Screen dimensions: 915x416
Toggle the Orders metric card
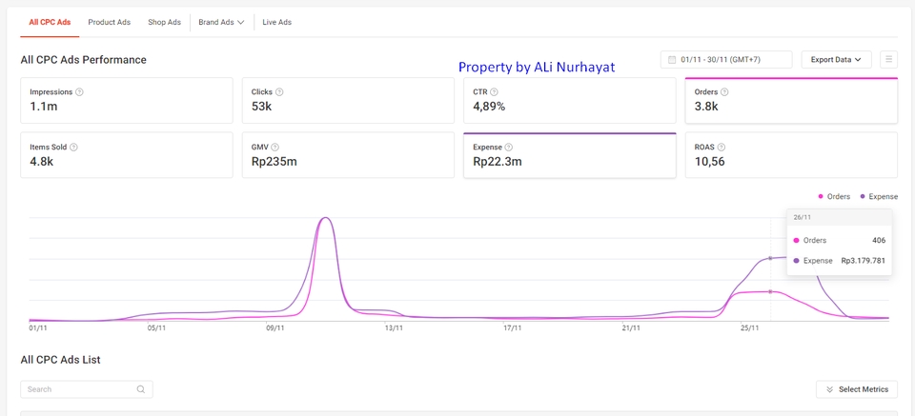(x=790, y=100)
